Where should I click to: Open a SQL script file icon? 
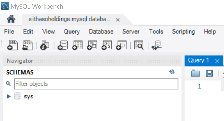click(x=28, y=45)
